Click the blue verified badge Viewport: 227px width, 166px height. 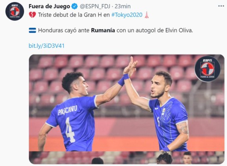[x=75, y=6]
